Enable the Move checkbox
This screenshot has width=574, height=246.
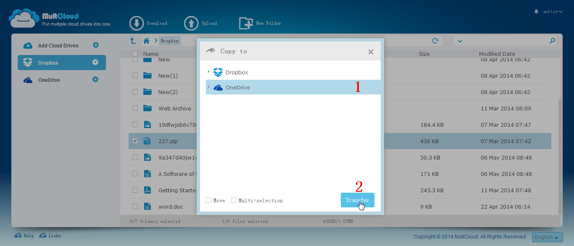[x=208, y=200]
